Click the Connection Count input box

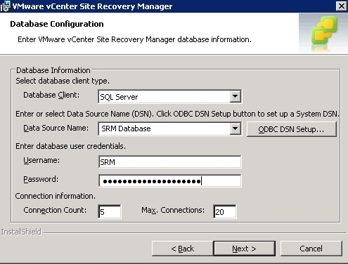pyautogui.click(x=110, y=211)
